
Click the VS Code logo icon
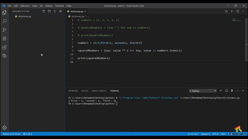click(3, 6)
